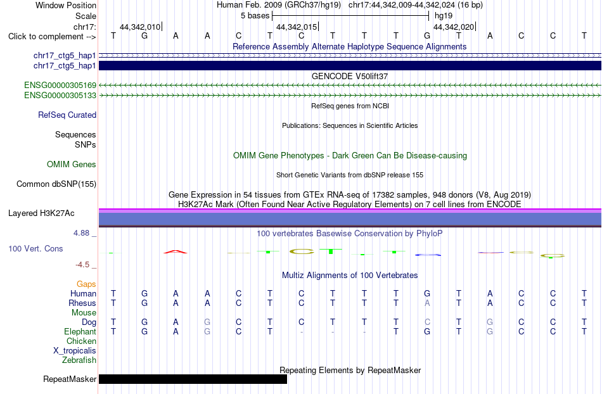The height and width of the screenshot is (394, 602).
Task: Click the Window Position header label
Action: coord(66,5)
